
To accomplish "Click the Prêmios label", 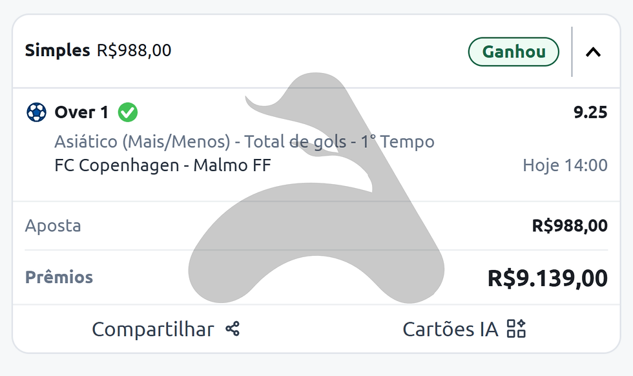I will (x=59, y=277).
